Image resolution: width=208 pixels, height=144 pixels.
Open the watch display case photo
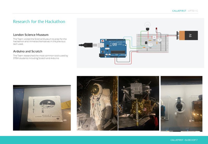[x=181, y=104]
